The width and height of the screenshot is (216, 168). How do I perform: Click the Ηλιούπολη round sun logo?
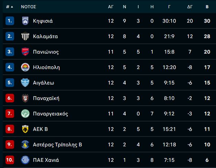(x=25, y=67)
